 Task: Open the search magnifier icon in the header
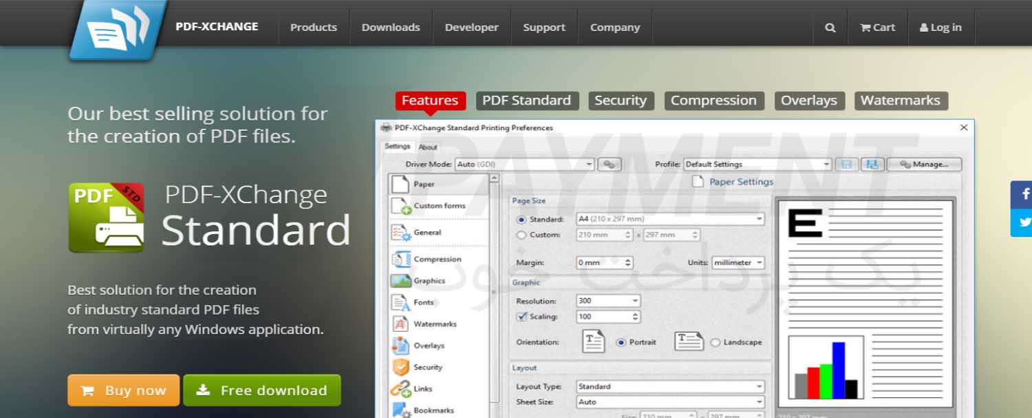click(830, 28)
